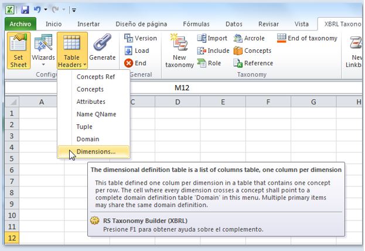Screen dimensions: 365x251
Task: Select row 9 header
Action: [x=12, y=204]
